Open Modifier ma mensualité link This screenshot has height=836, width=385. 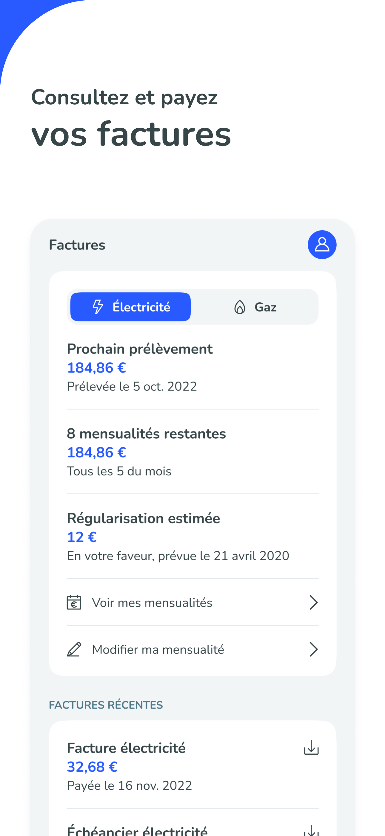pyautogui.click(x=158, y=649)
